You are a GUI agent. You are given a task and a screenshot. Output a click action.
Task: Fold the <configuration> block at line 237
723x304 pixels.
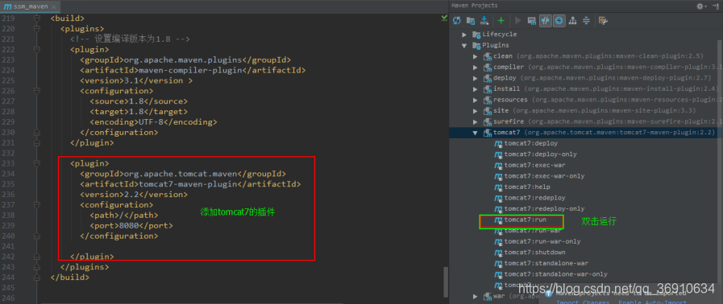point(36,204)
